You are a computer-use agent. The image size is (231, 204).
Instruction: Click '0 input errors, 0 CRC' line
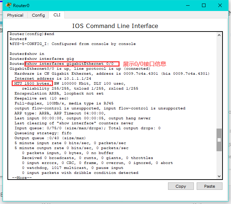click(97, 163)
